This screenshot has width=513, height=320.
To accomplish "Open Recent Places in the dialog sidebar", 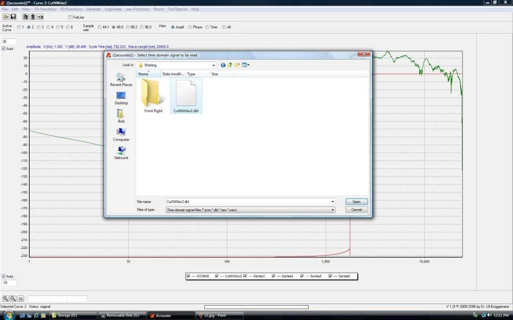I will coord(121,79).
